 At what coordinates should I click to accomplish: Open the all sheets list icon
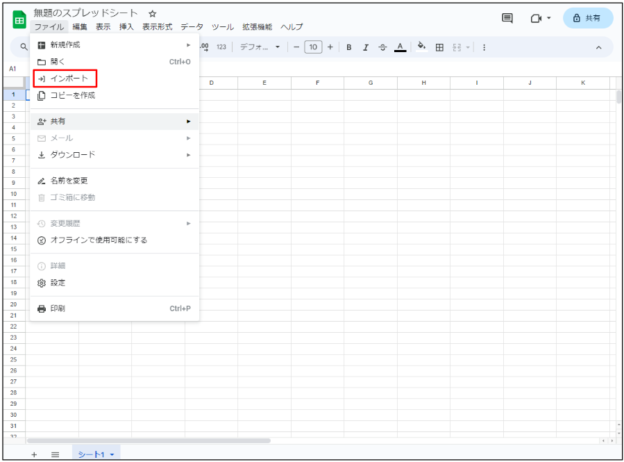coord(56,454)
